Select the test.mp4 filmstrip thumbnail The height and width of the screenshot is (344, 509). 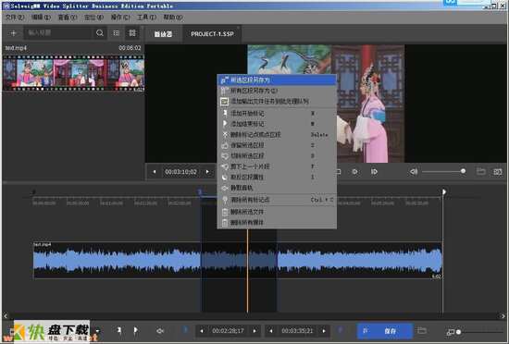[73, 73]
